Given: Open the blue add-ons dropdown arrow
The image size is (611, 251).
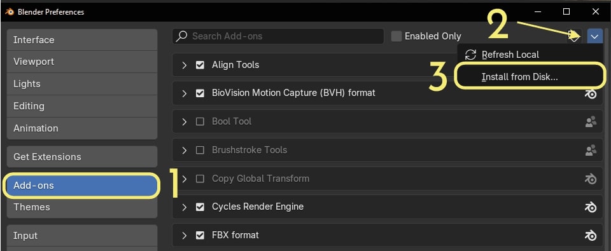Looking at the screenshot, I should [594, 37].
